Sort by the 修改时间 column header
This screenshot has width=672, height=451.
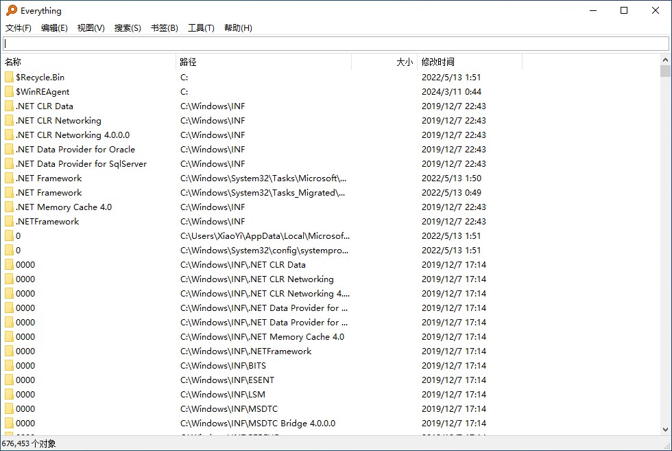(469, 62)
